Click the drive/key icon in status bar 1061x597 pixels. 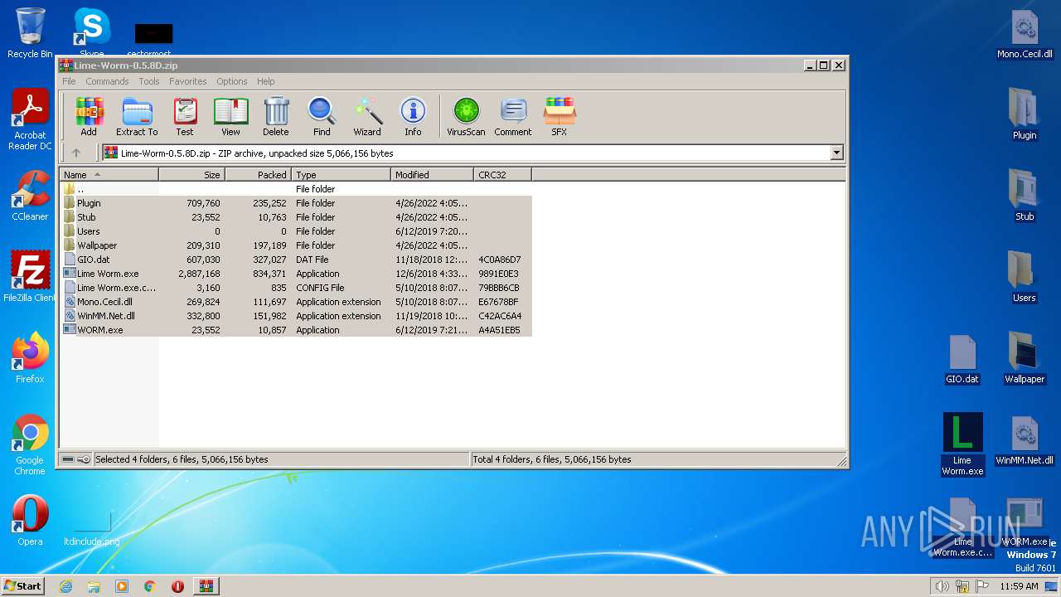[x=76, y=459]
